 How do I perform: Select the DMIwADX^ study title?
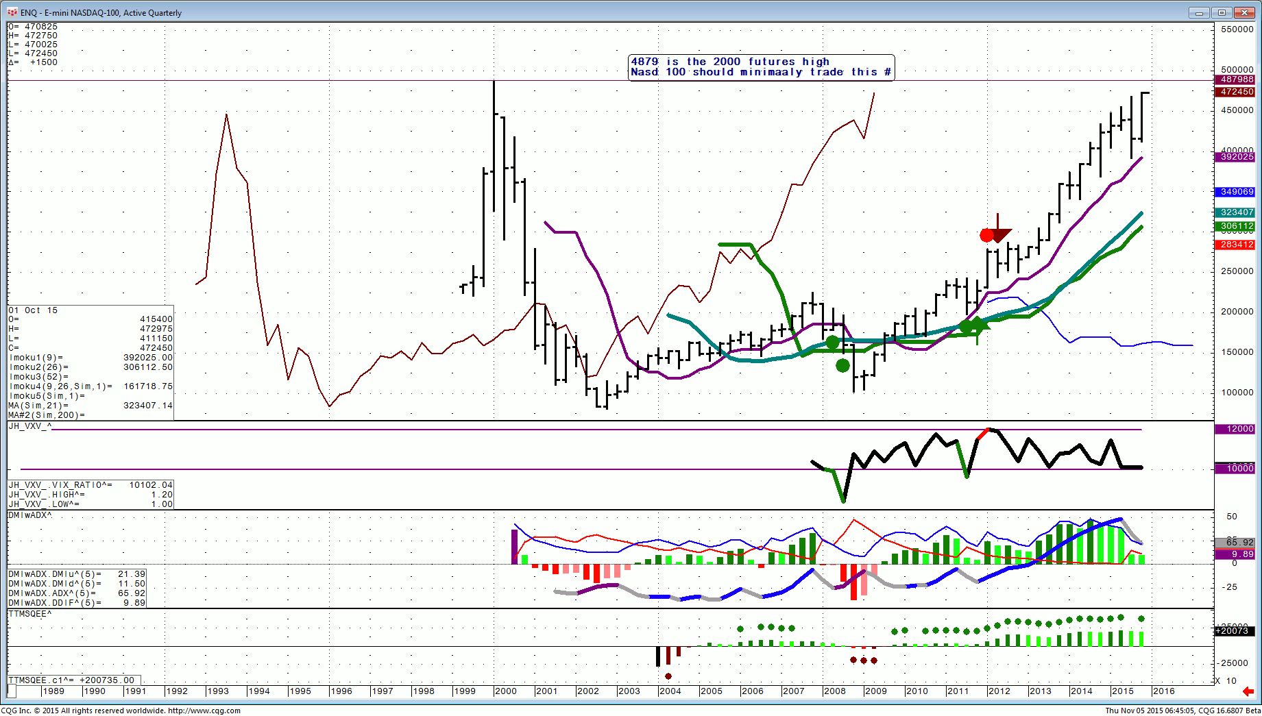pos(30,515)
